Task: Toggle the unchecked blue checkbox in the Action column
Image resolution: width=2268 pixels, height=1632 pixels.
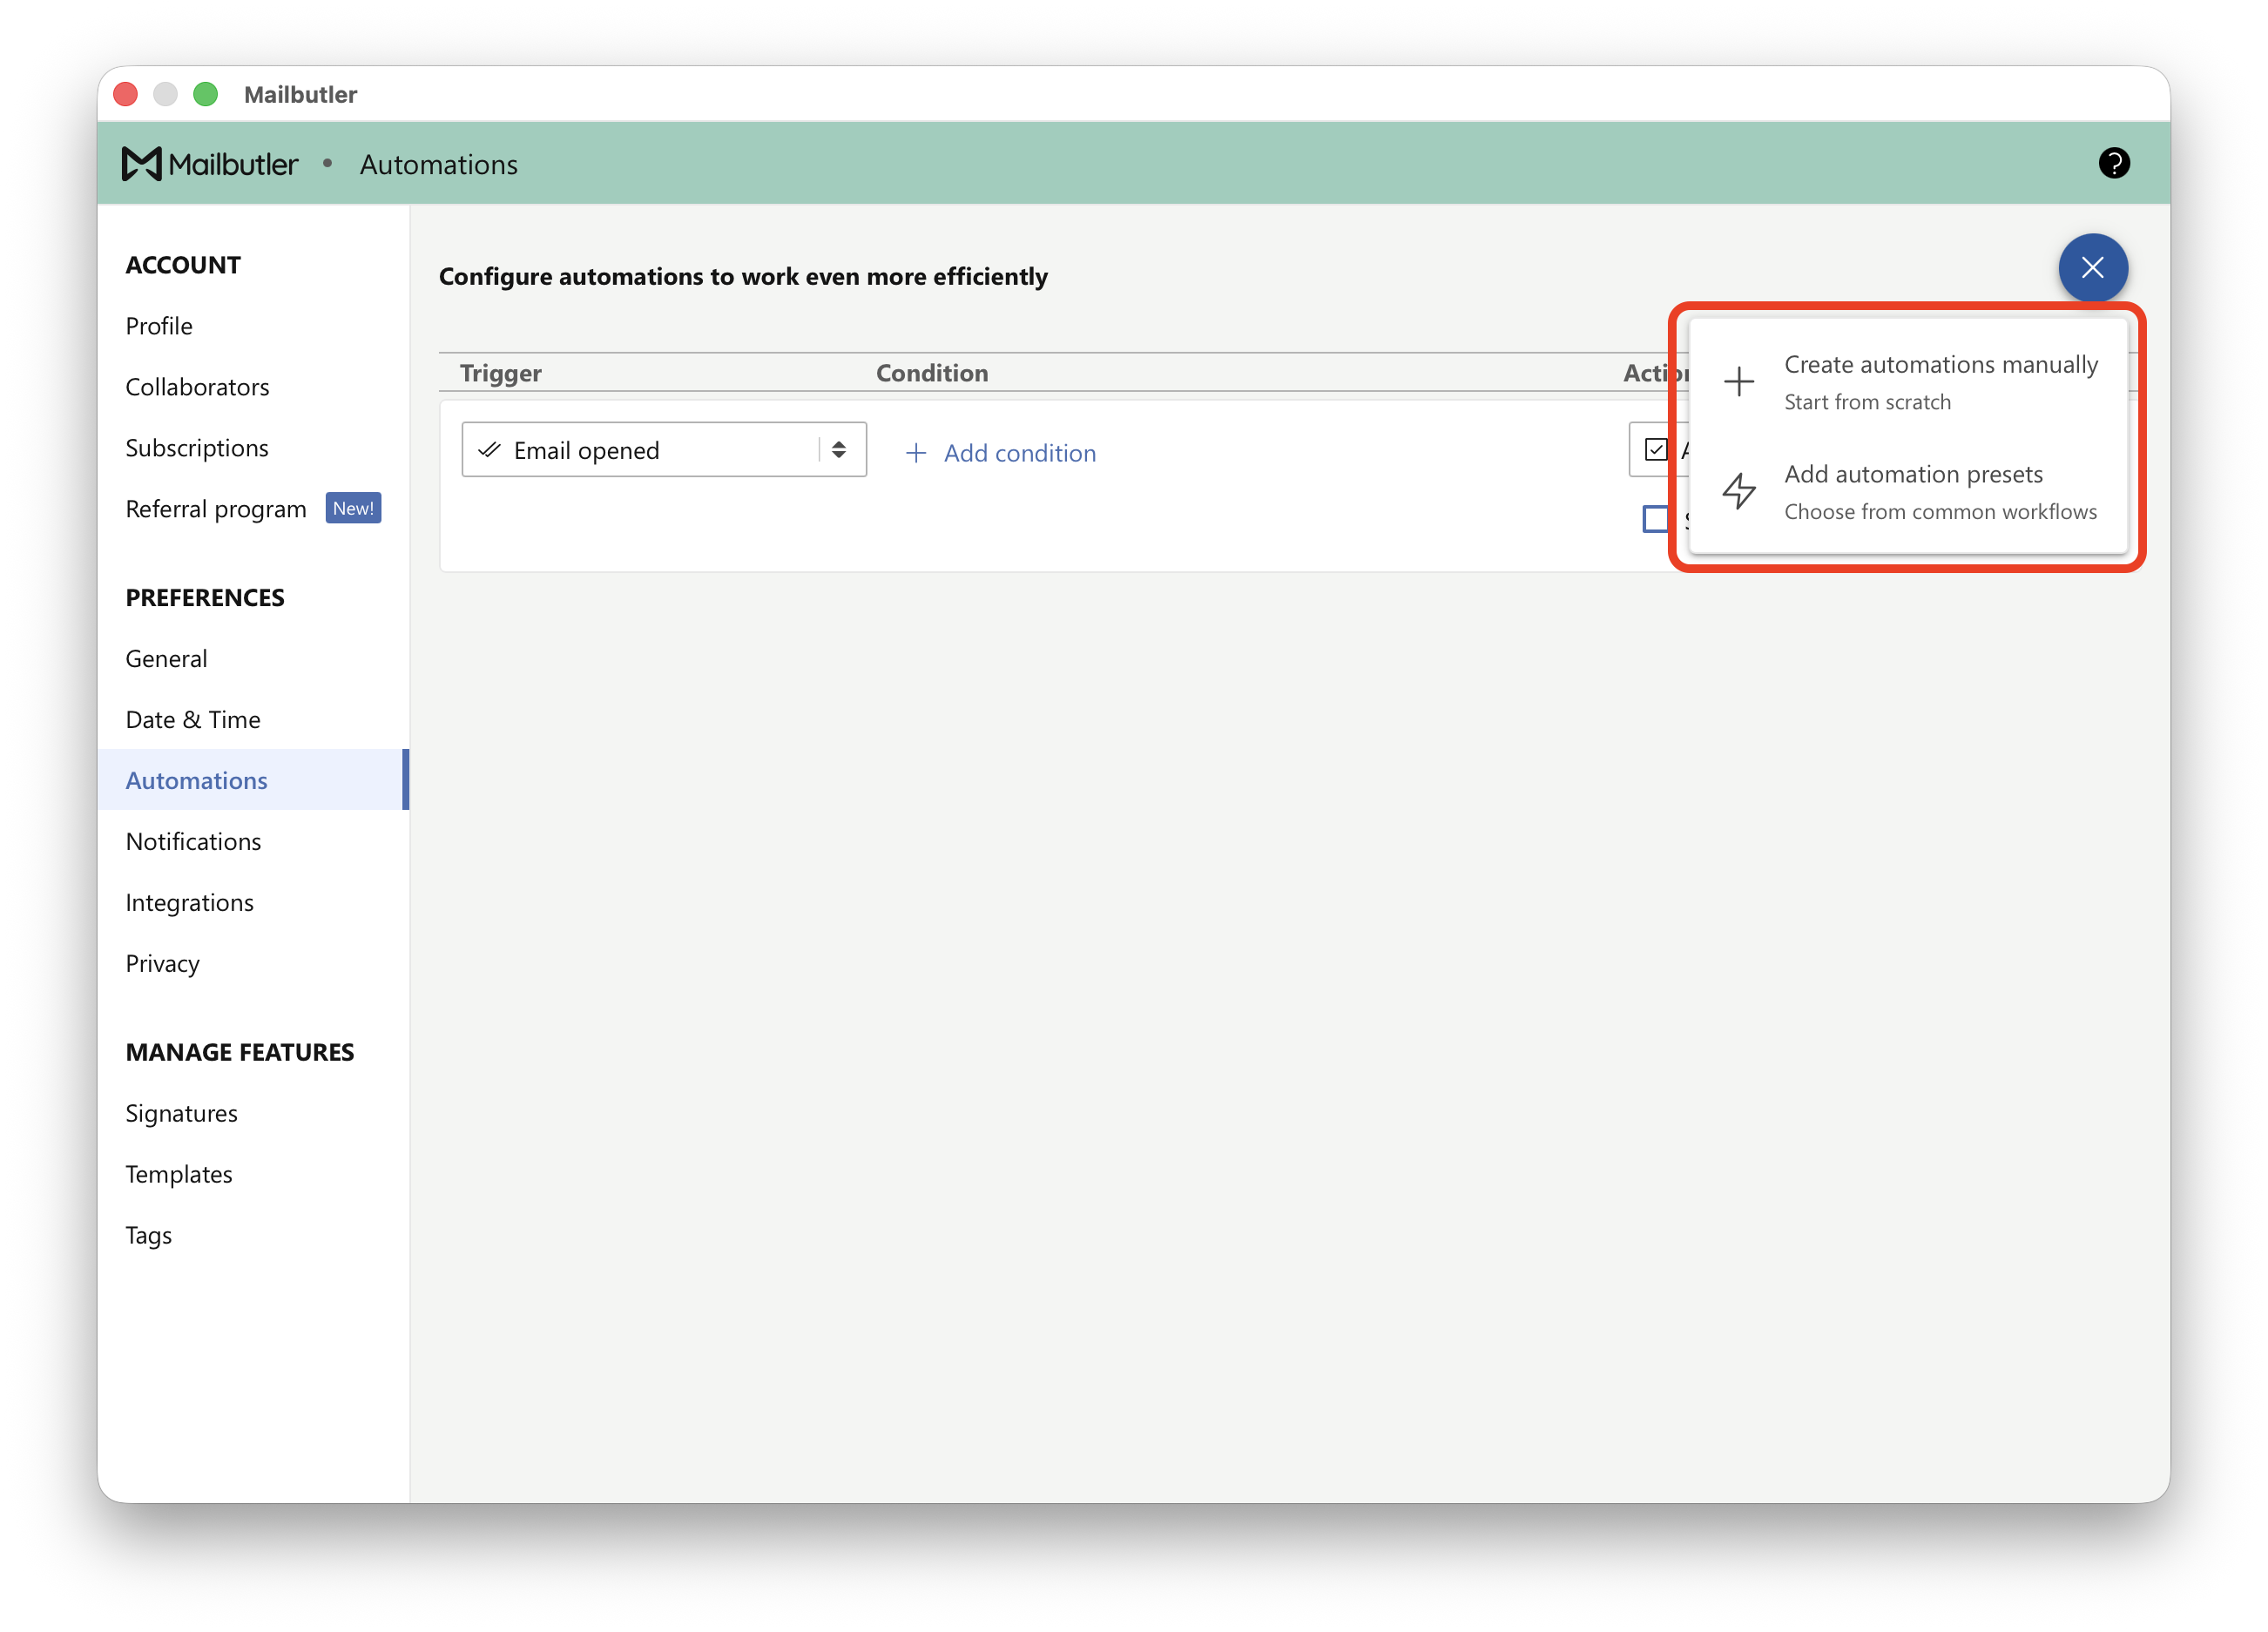Action: coord(1655,519)
